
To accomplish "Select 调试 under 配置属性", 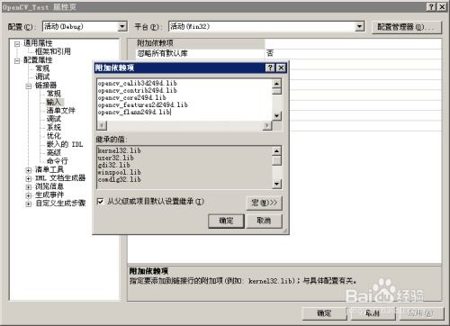I will click(42, 77).
